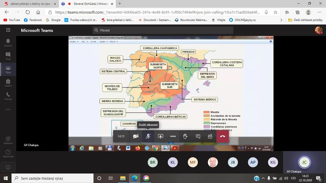Open Hovory calls in sidebar
The image size is (326, 183).
8,96
